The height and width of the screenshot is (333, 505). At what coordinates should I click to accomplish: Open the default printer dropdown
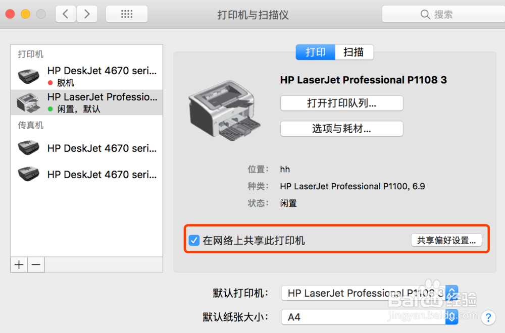(x=369, y=293)
